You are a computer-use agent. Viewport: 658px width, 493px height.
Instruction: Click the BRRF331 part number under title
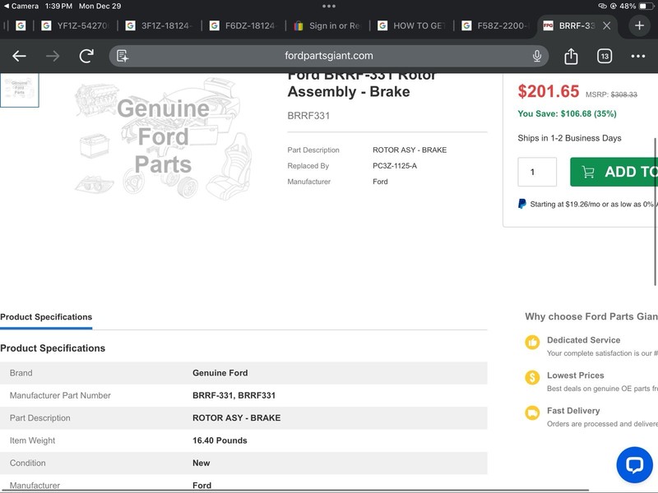coord(308,116)
